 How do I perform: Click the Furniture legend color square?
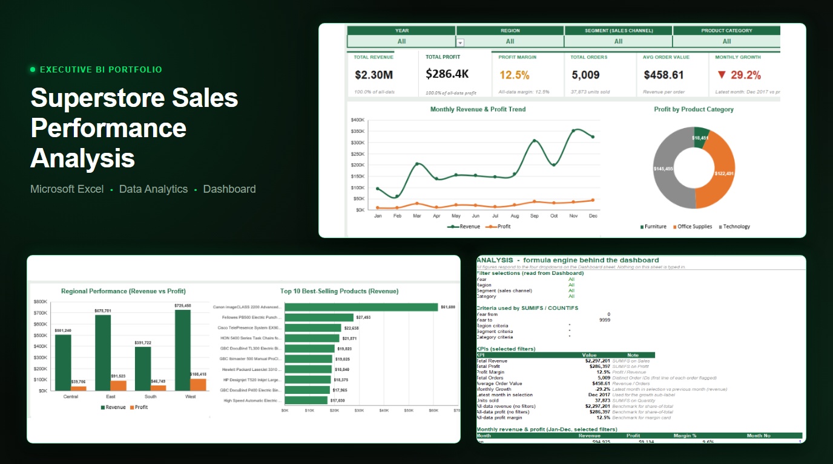pyautogui.click(x=642, y=227)
